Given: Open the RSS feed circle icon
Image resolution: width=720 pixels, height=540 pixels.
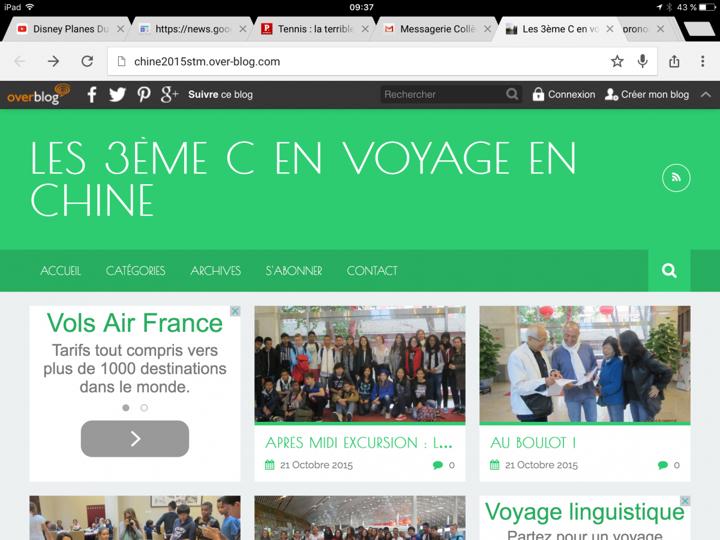Looking at the screenshot, I should (676, 178).
